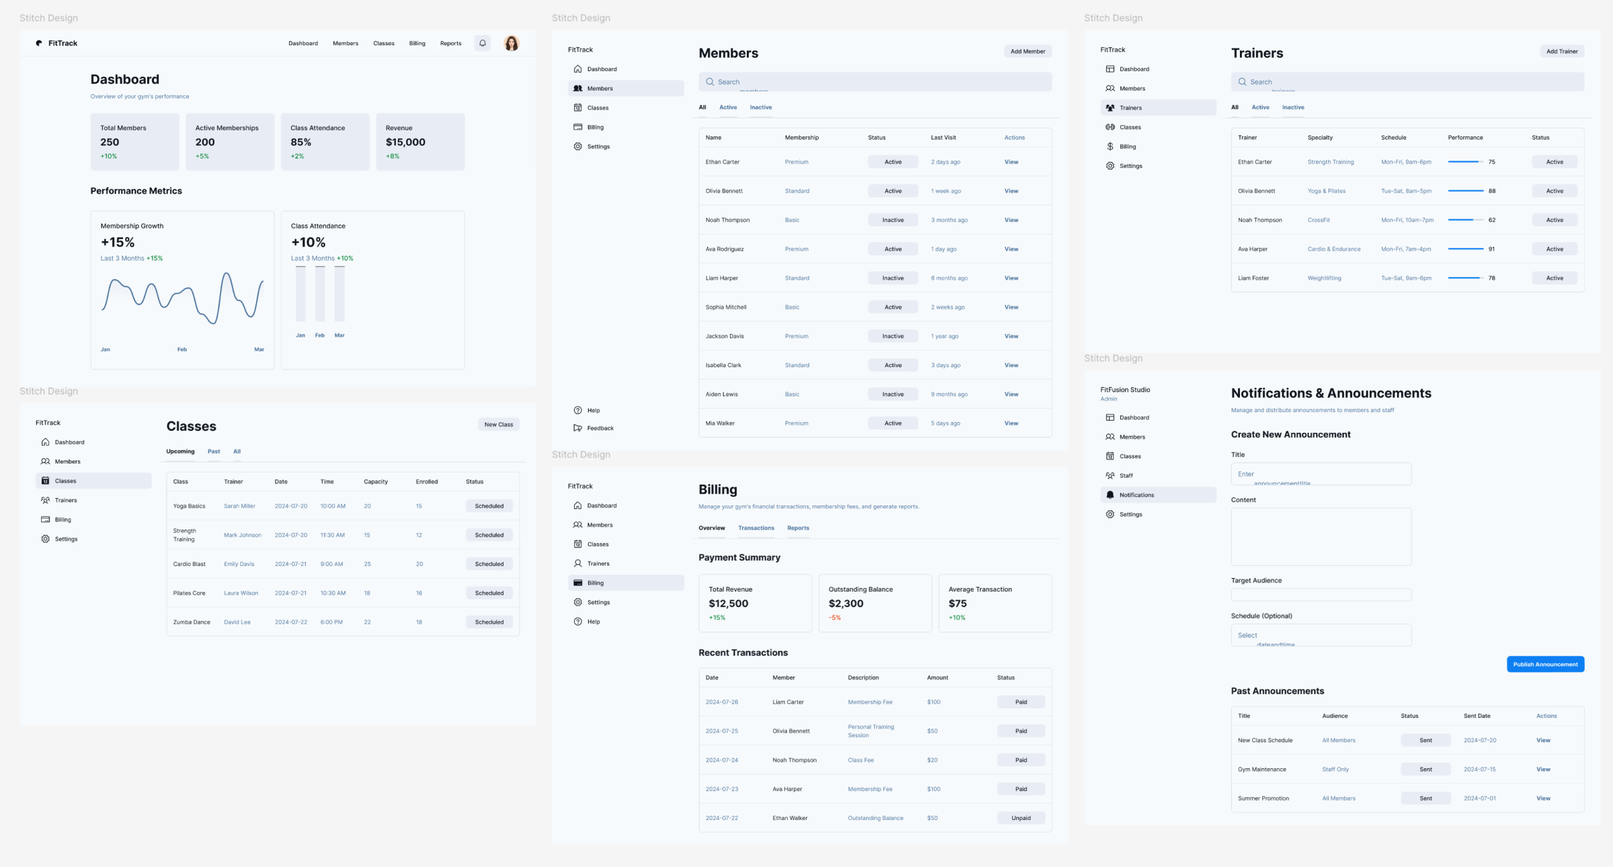Click the New Class button
Viewport: 1613px width, 867px height.
point(499,425)
